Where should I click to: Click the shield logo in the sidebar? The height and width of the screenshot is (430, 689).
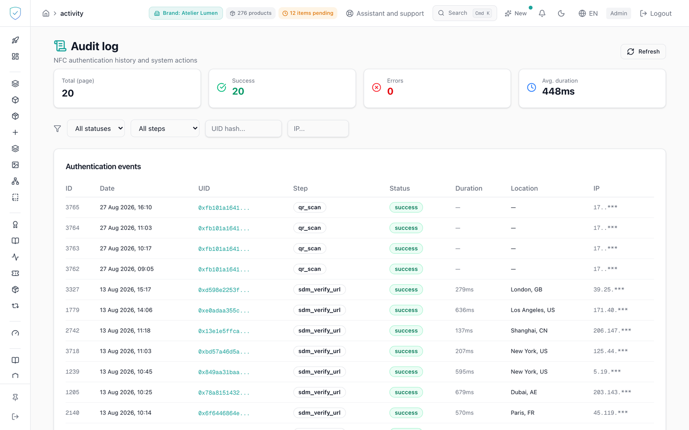(x=15, y=13)
